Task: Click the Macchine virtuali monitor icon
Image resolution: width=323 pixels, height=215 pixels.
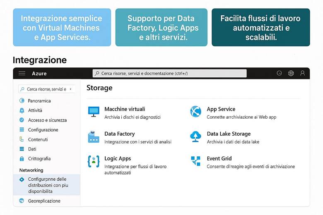Action: (94, 111)
